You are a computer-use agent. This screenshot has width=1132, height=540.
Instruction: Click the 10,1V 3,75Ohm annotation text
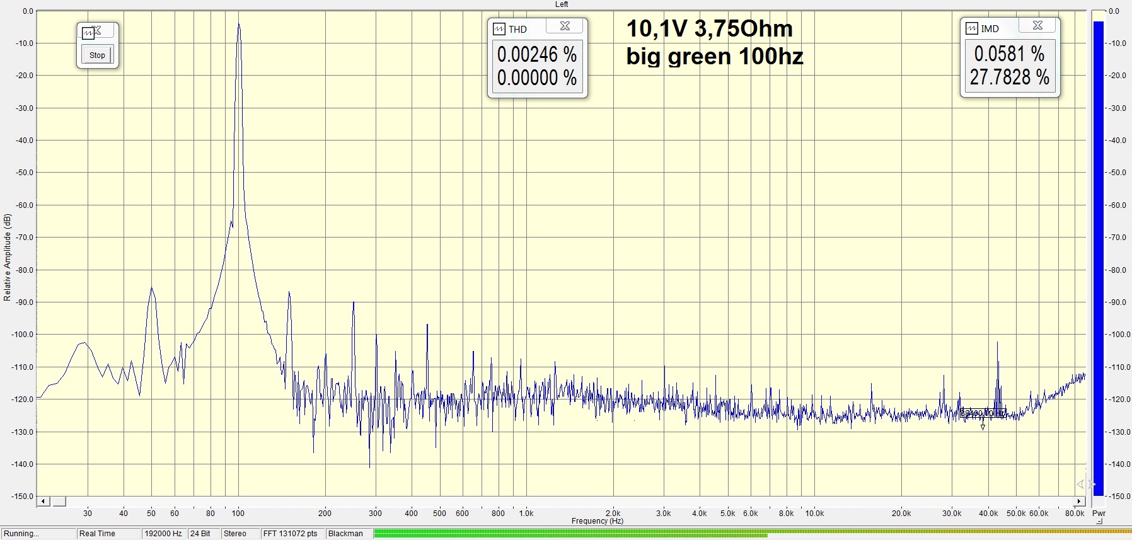pyautogui.click(x=709, y=29)
